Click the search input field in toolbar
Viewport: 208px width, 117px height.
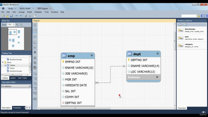189,16
